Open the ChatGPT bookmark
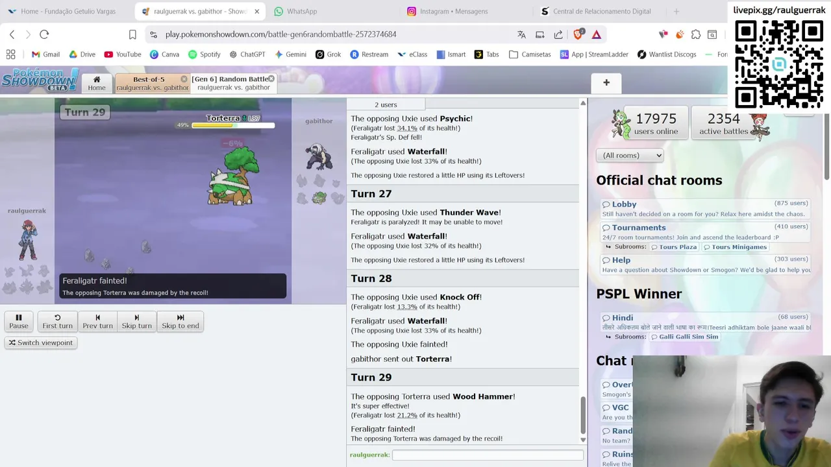 [247, 54]
